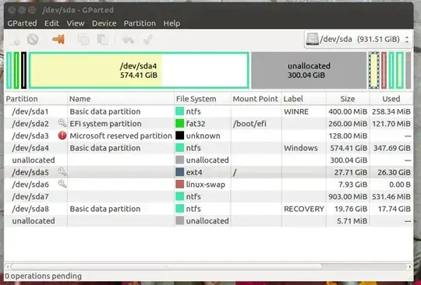This screenshot has height=285, width=421.
Task: Click the New partition toolbar icon
Action: (x=16, y=40)
